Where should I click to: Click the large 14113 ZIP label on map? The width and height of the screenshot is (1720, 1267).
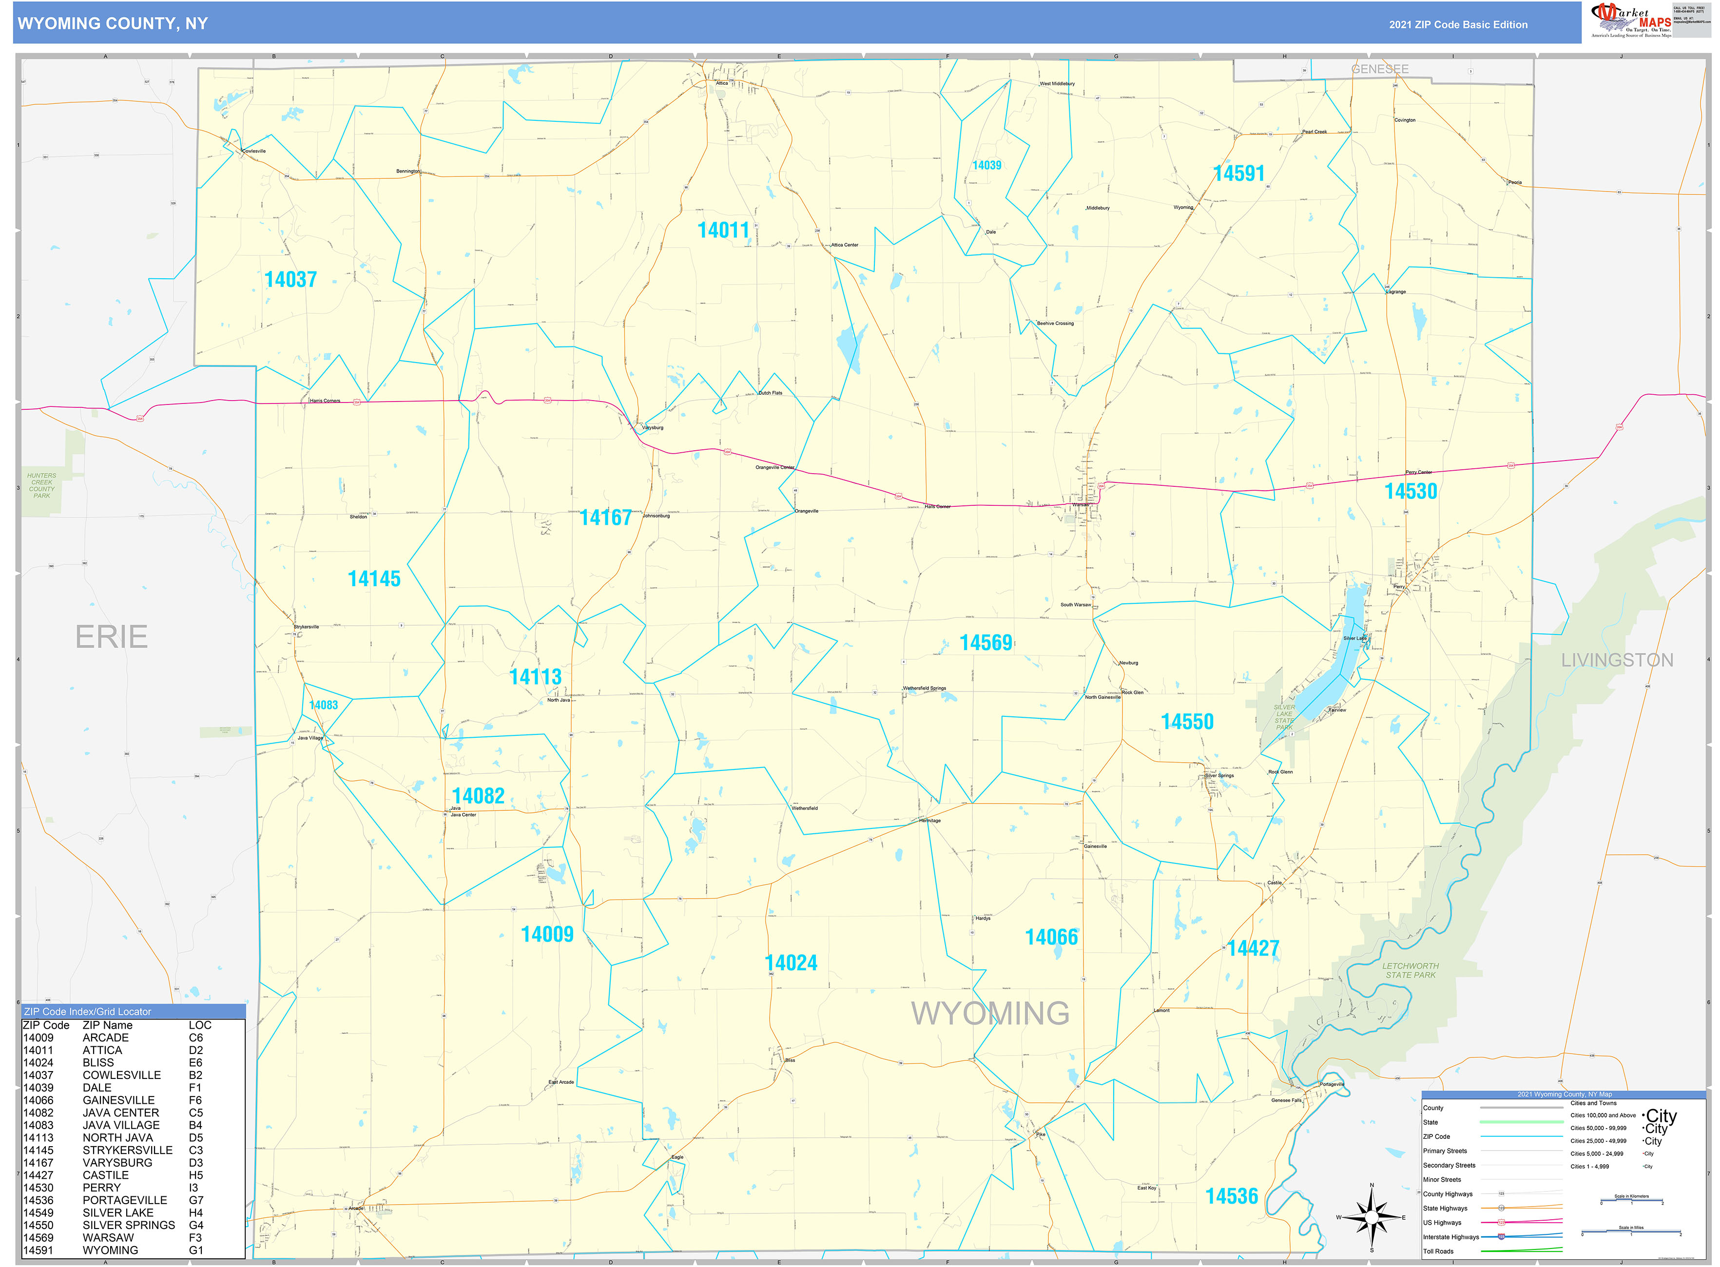(x=536, y=676)
